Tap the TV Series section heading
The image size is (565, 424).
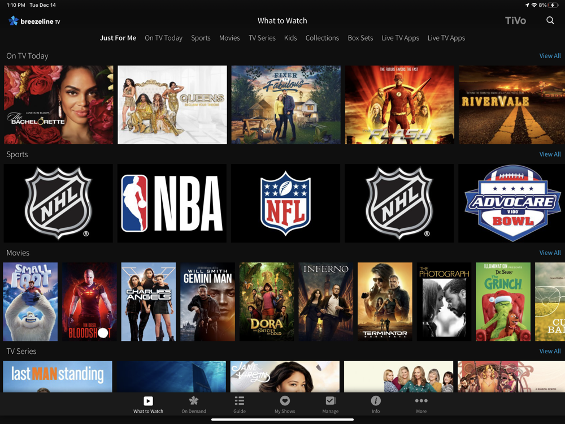click(x=21, y=351)
